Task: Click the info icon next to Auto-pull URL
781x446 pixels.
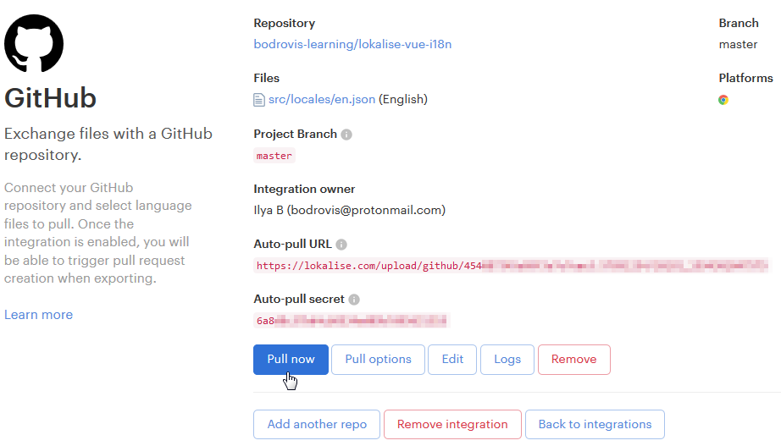Action: tap(341, 245)
